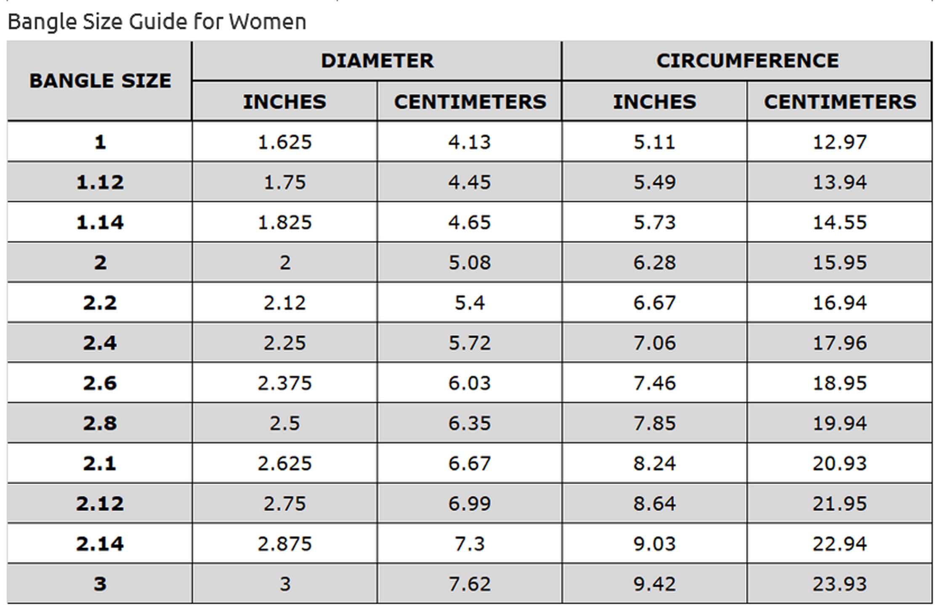The width and height of the screenshot is (935, 605).
Task: Select the CIRCUMFERENCE header cell
Action: pyautogui.click(x=747, y=61)
